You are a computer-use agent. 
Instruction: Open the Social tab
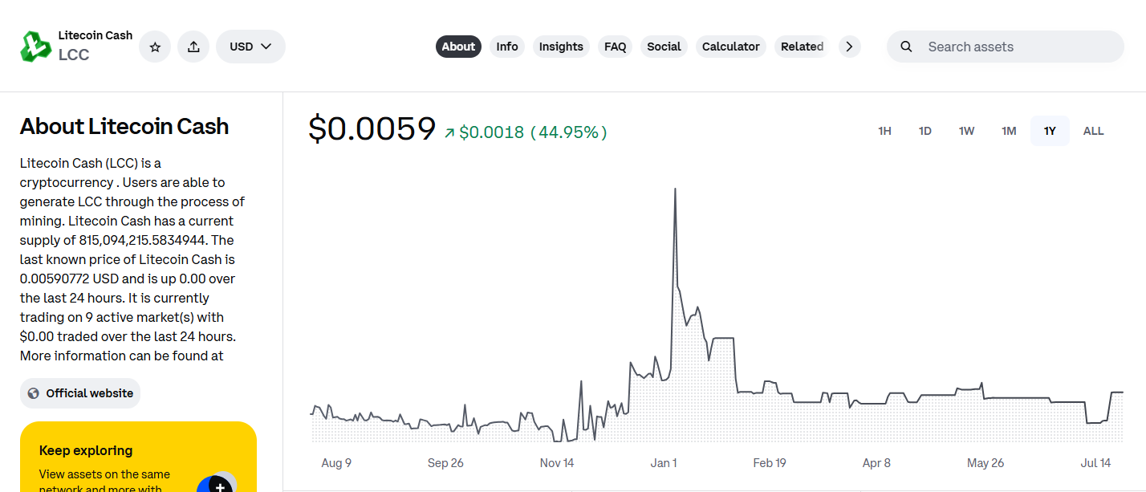pyautogui.click(x=664, y=47)
